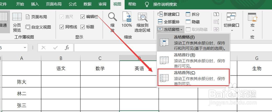Choose Freeze Panes (冻结窗格(F)) option

(x=193, y=43)
